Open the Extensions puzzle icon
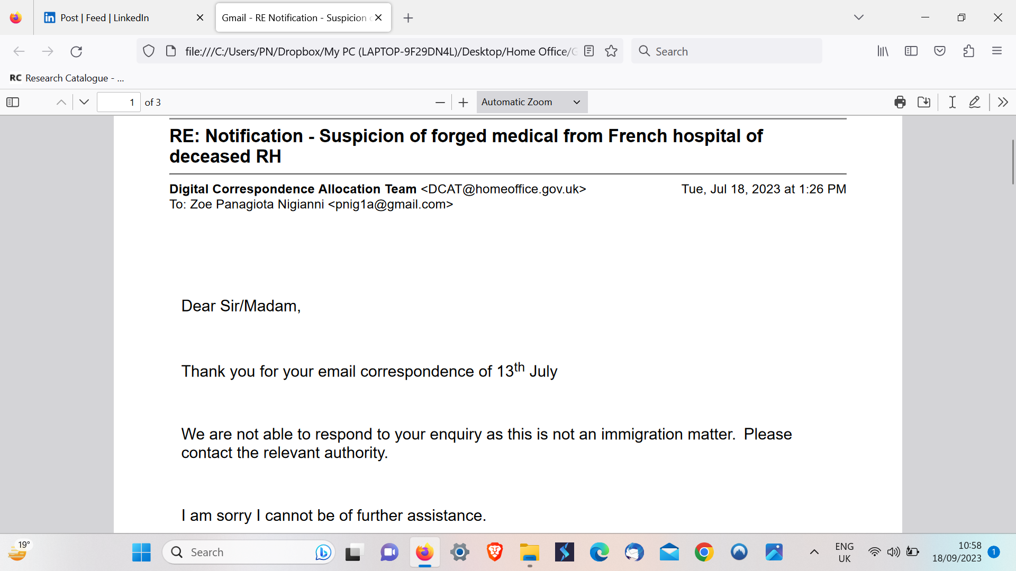This screenshot has height=571, width=1016. tap(968, 51)
